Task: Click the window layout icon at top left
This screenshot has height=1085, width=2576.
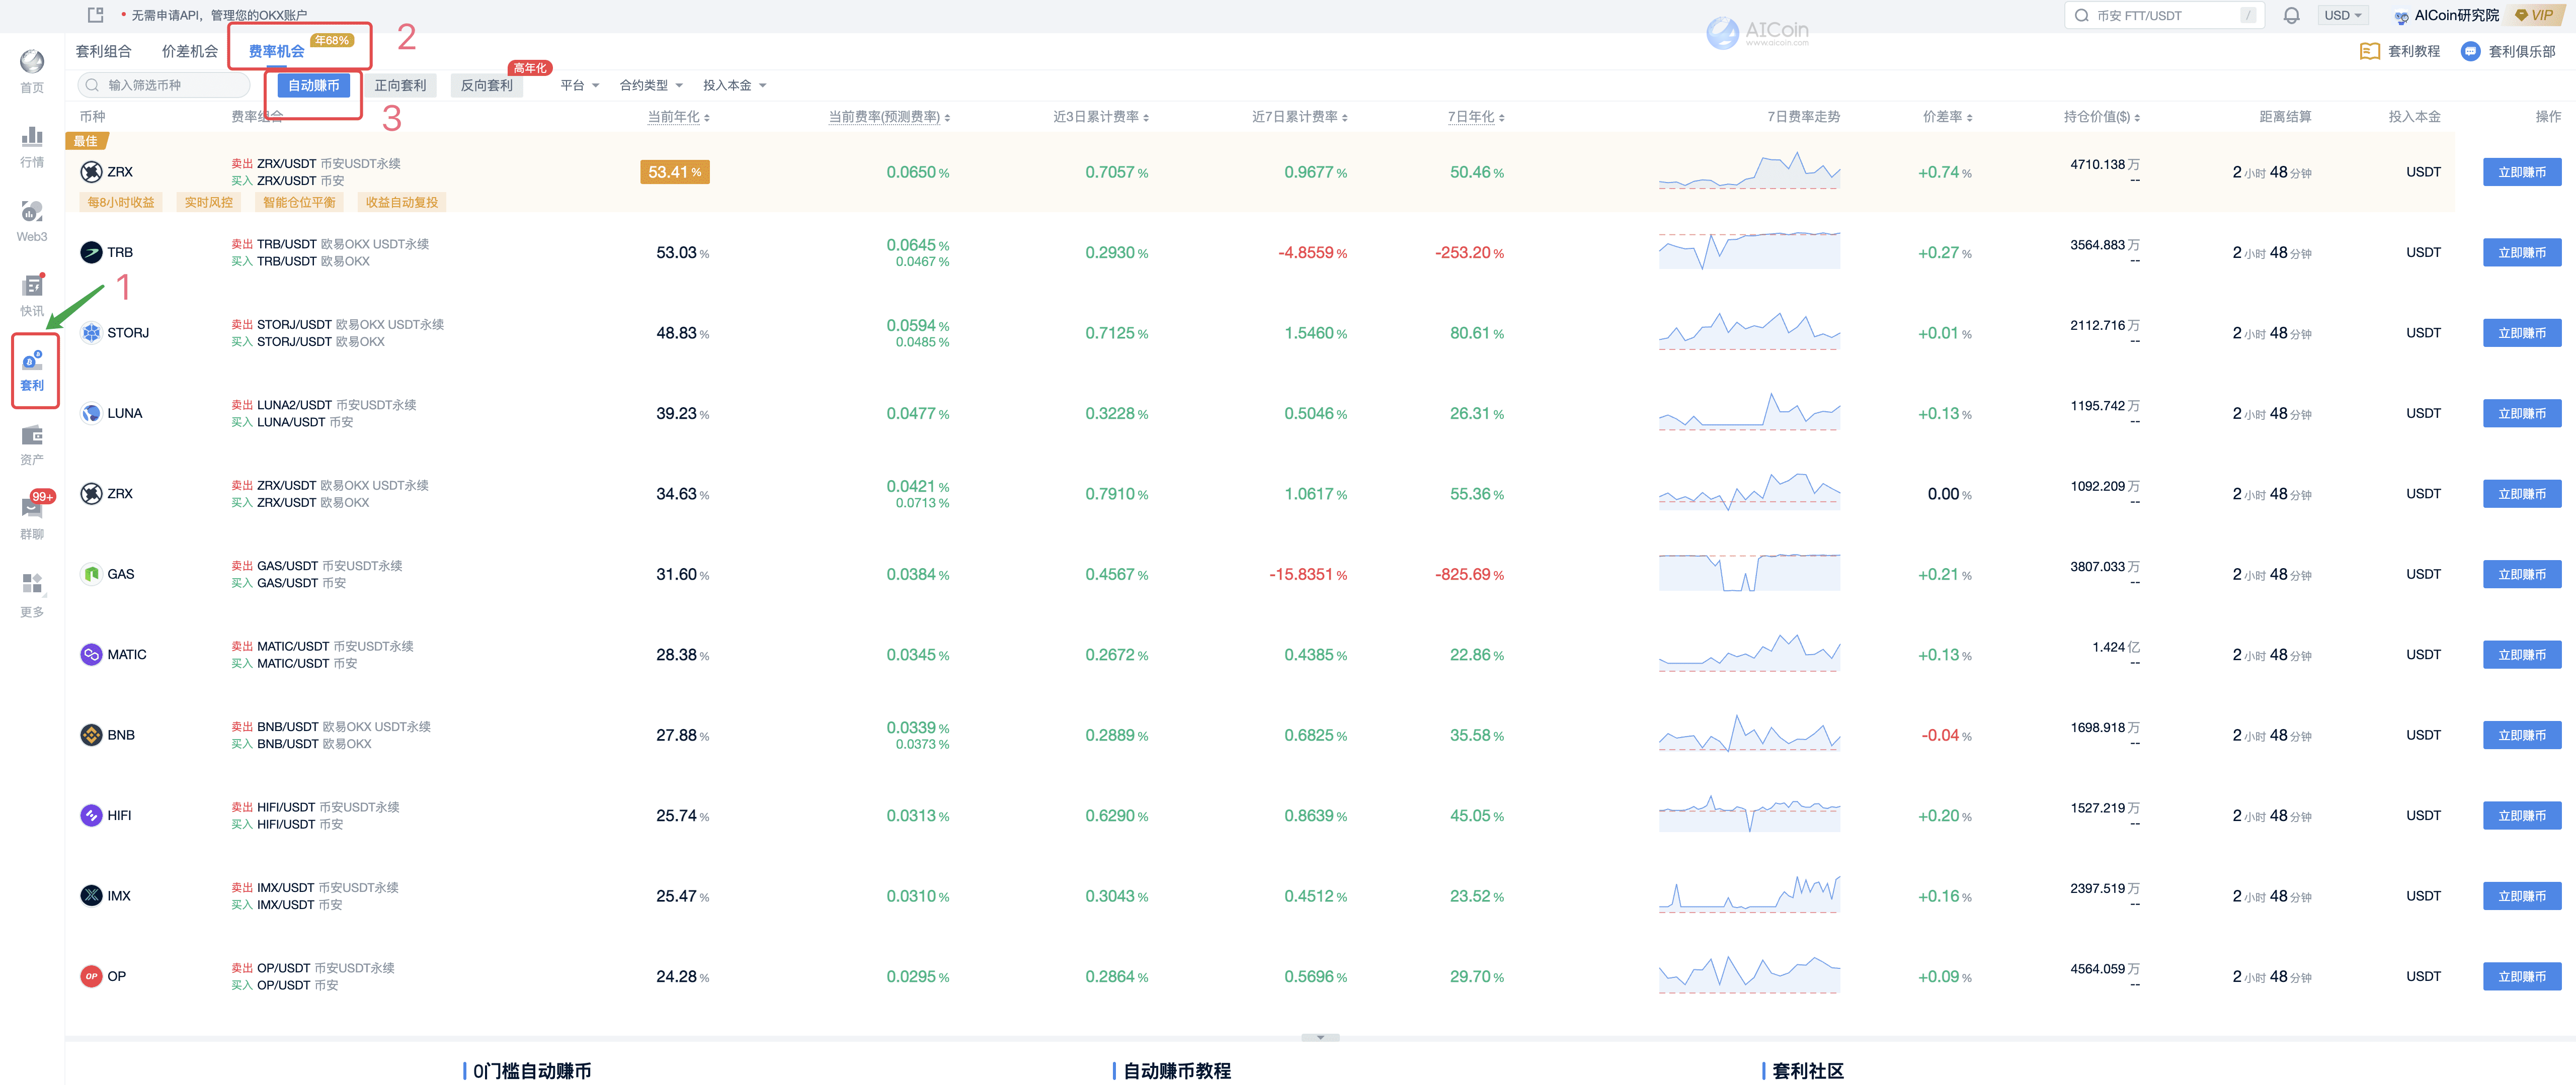Action: tap(95, 15)
